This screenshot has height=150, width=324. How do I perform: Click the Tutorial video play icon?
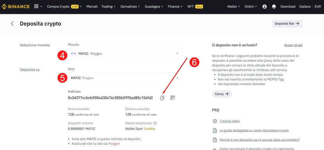click(215, 121)
